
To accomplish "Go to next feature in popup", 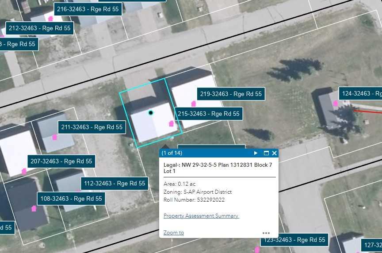I will [x=256, y=153].
